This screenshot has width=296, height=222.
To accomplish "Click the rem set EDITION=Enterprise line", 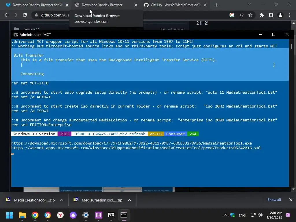I will tap(41, 125).
